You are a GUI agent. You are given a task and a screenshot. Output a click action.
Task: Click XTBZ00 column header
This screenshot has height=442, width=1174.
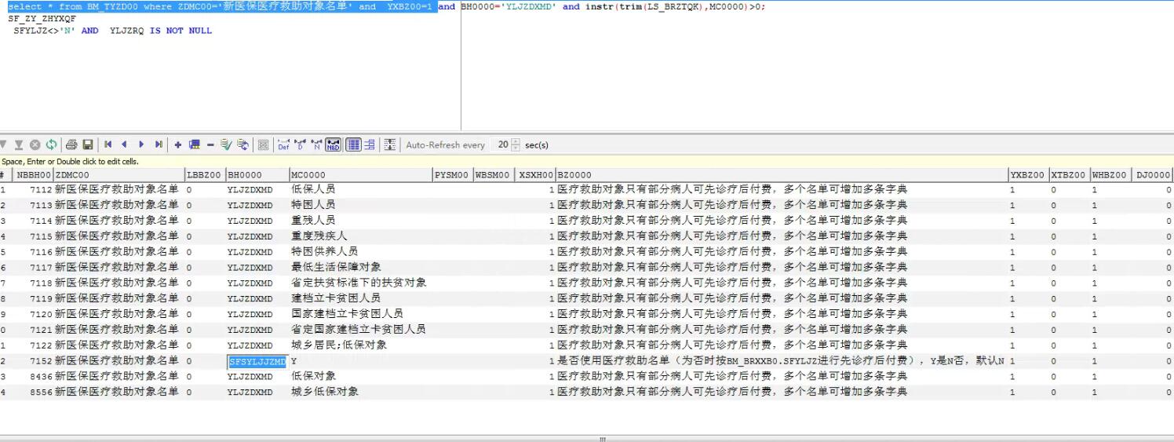tap(1069, 175)
